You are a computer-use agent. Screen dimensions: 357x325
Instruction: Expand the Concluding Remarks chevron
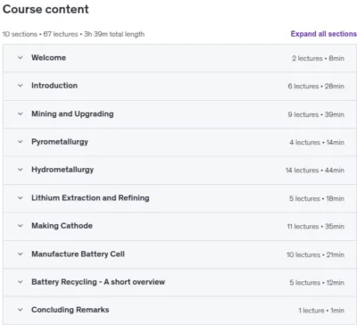pyautogui.click(x=21, y=310)
